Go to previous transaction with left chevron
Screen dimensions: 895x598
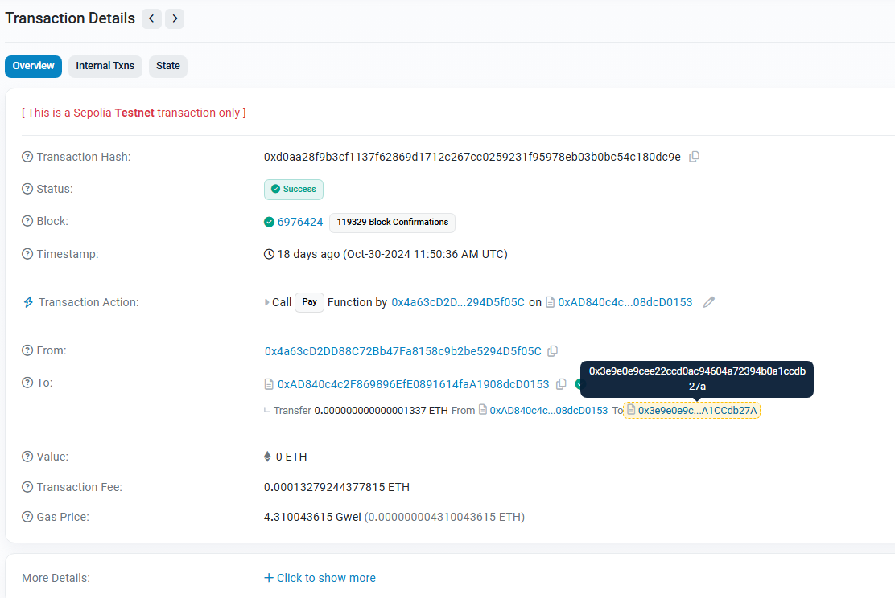point(151,18)
